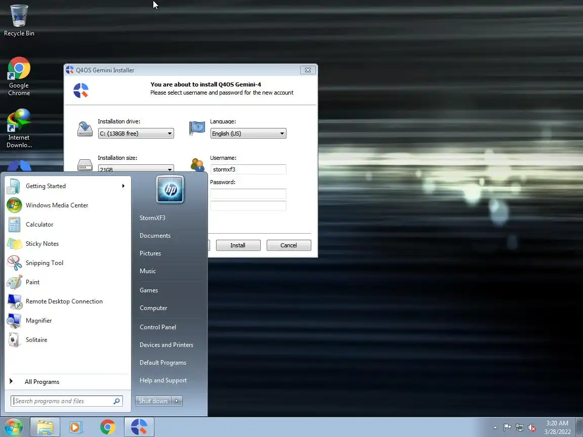Click the installation drive icon in the installer
The width and height of the screenshot is (583, 437).
coord(85,129)
